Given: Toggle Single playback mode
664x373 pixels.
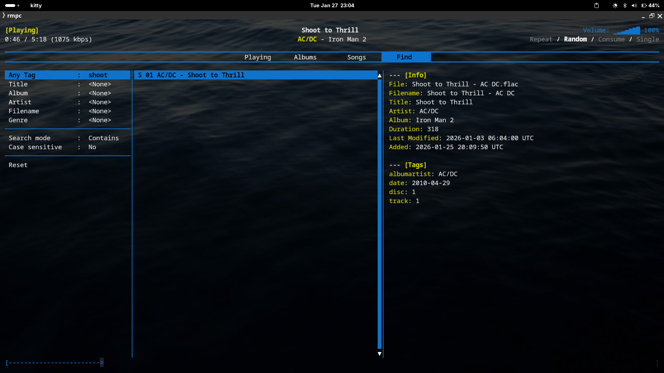Looking at the screenshot, I should coord(647,39).
